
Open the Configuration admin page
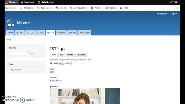tap(78, 8)
